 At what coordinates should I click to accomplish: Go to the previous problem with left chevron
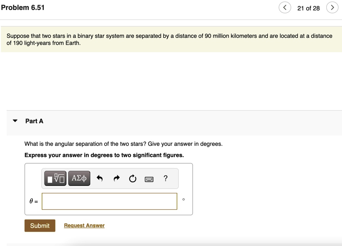click(285, 7)
